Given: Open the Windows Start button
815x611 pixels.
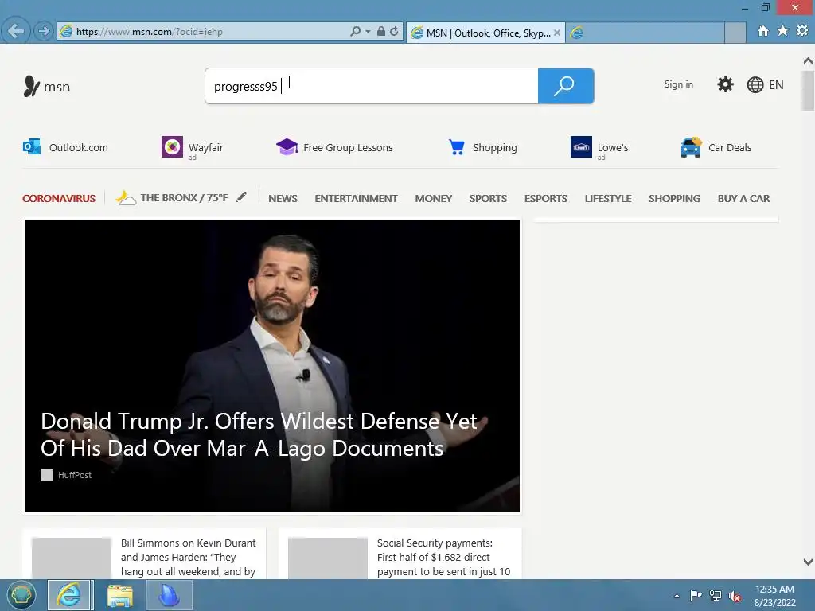Looking at the screenshot, I should [21, 595].
